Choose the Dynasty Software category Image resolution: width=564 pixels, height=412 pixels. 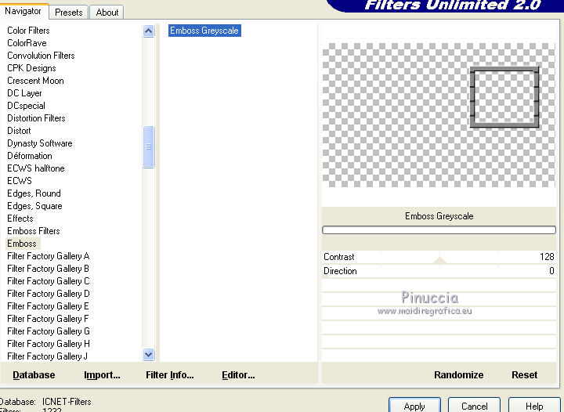tap(40, 143)
